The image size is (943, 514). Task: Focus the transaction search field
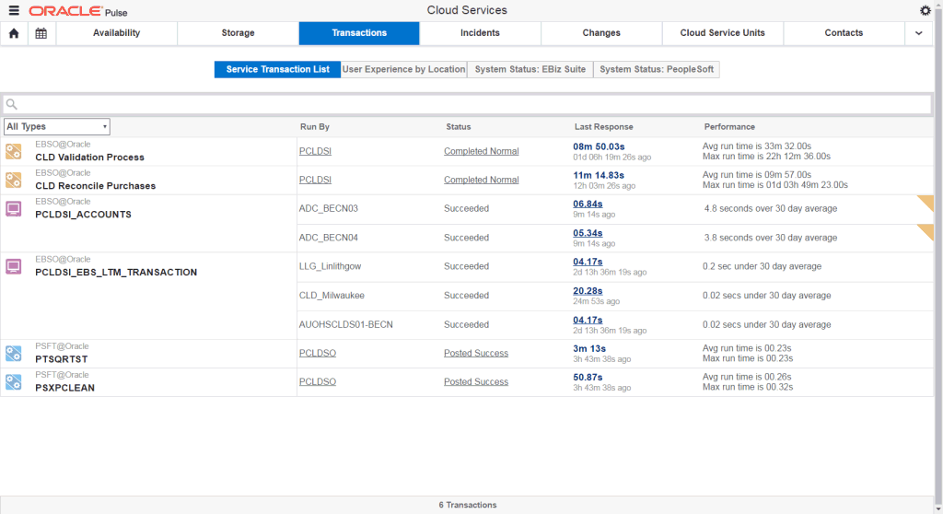pos(467,104)
